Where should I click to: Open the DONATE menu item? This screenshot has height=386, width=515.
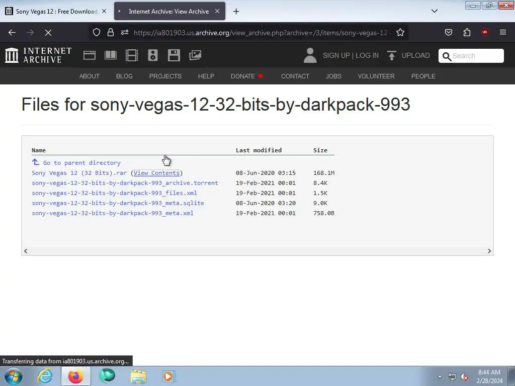(247, 76)
